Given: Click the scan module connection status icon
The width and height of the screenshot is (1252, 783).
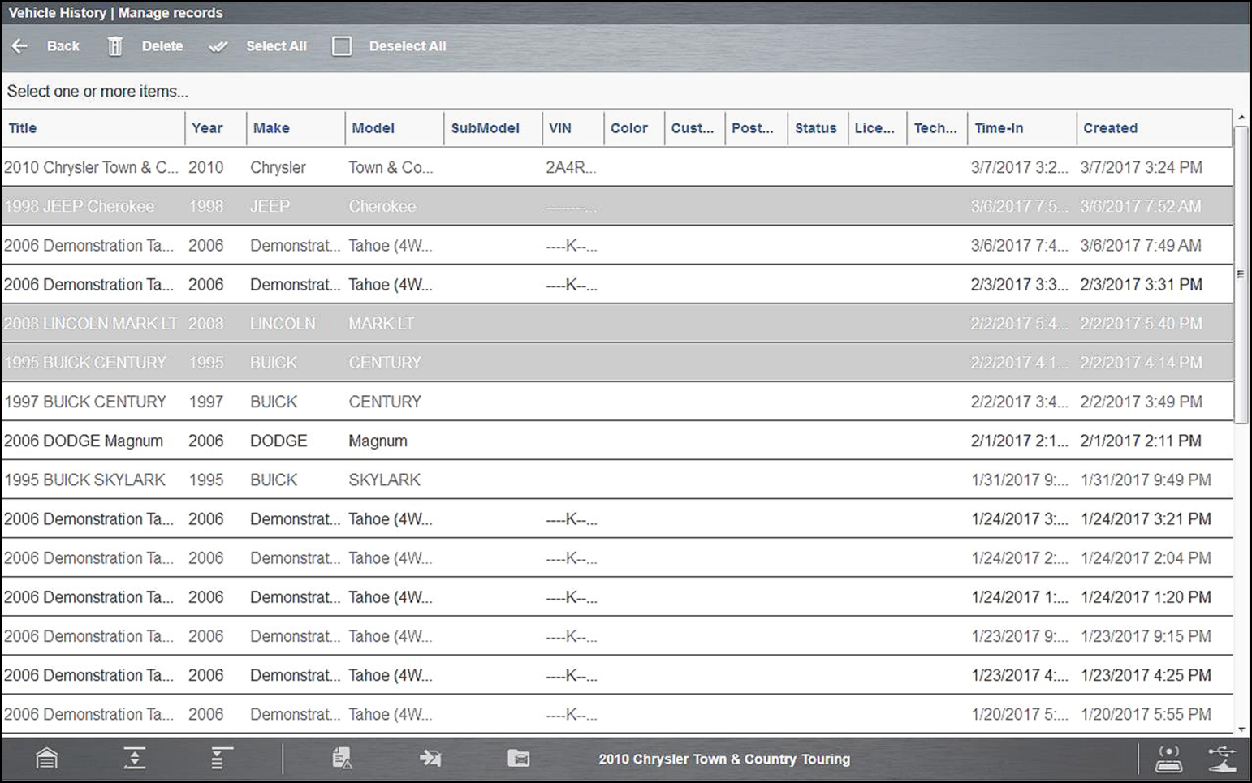Looking at the screenshot, I should [1168, 759].
